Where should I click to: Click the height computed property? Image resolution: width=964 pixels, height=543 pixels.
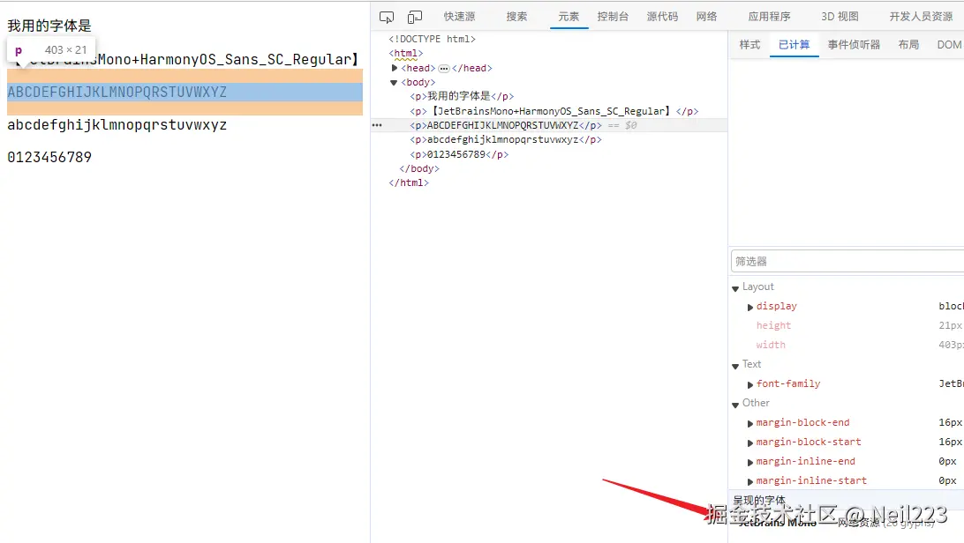[773, 325]
